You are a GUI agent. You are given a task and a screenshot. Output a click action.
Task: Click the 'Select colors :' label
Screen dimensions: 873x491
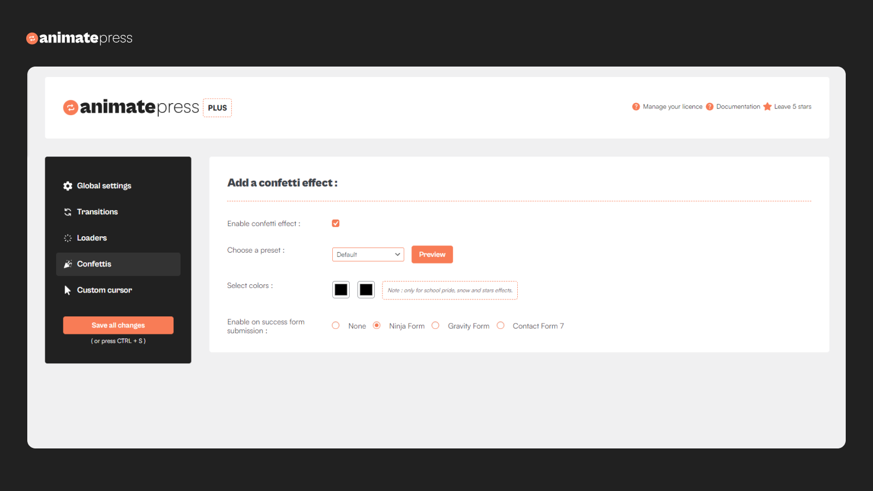point(250,285)
